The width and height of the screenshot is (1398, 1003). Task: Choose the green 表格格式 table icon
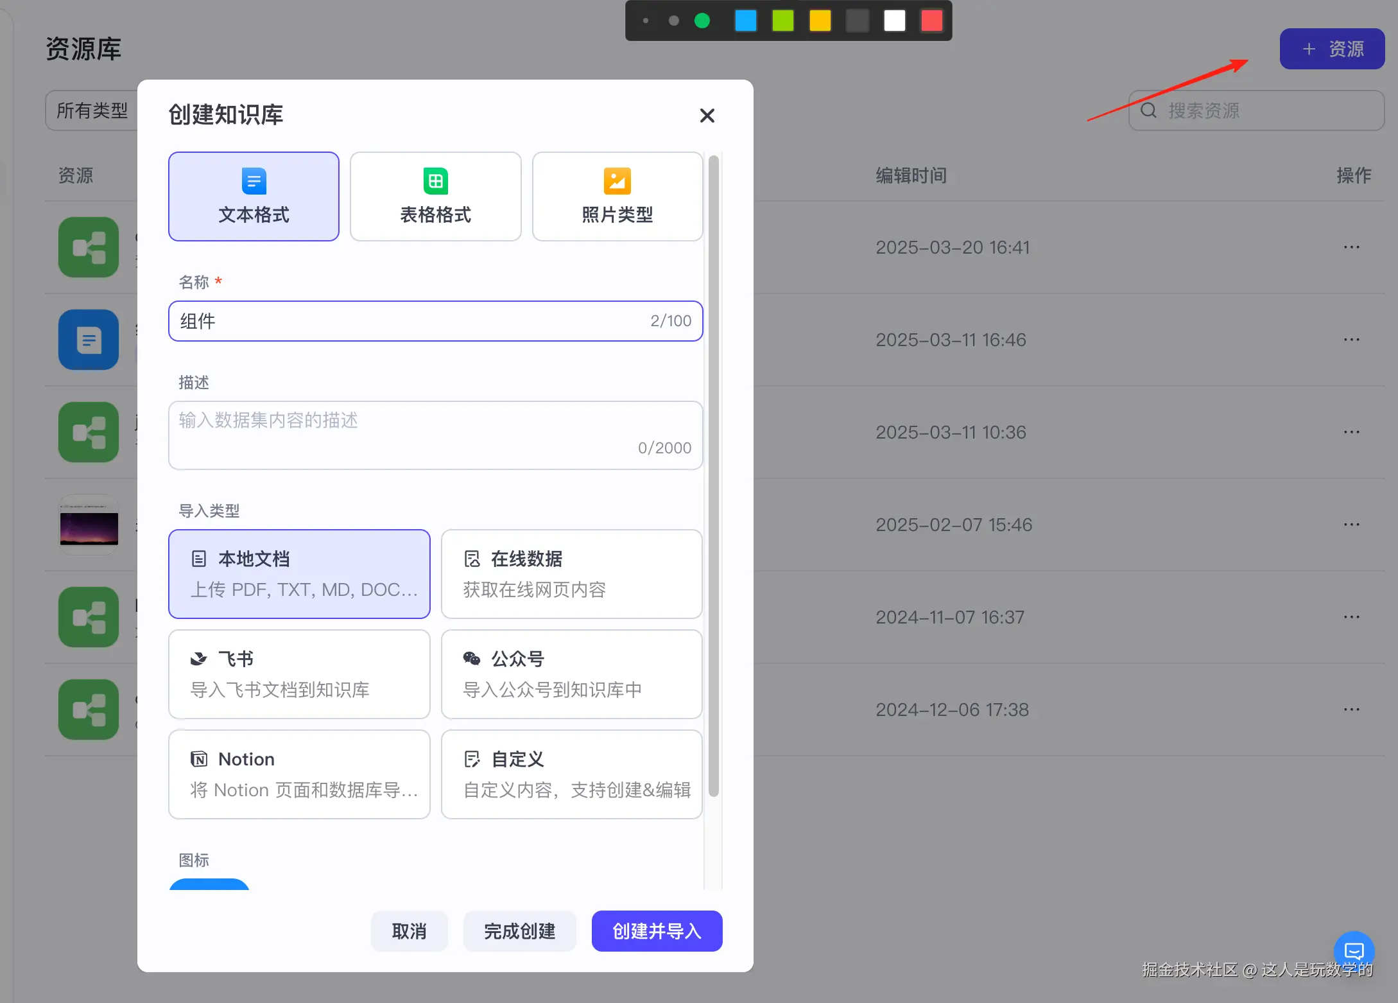click(x=435, y=181)
